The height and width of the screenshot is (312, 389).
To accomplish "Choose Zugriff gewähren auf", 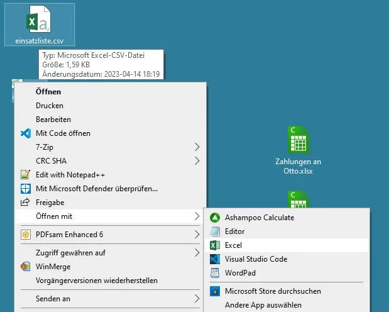I will [111, 253].
